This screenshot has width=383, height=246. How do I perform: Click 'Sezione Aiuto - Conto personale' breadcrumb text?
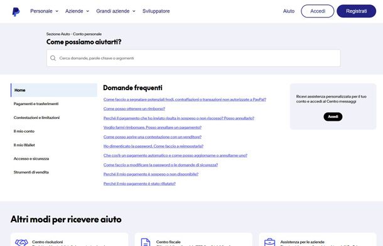[74, 34]
